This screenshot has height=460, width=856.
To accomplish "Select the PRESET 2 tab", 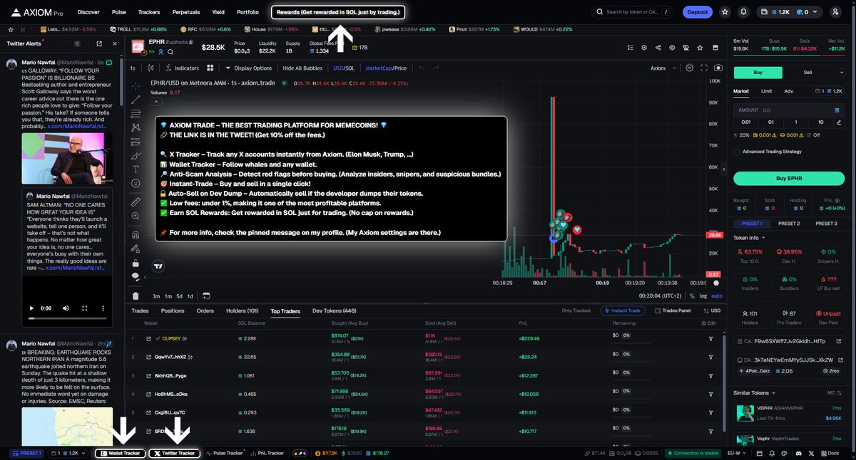I will click(788, 224).
